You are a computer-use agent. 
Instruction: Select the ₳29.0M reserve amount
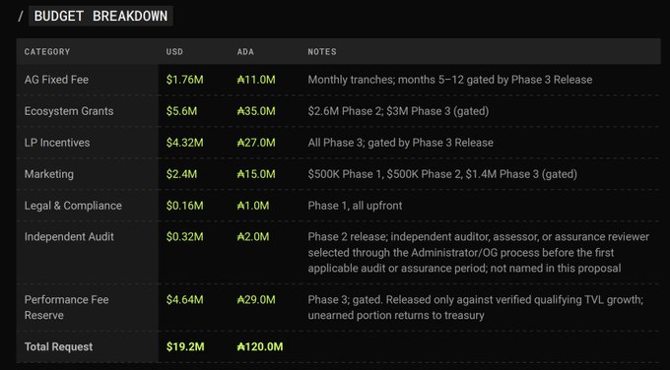pos(256,299)
